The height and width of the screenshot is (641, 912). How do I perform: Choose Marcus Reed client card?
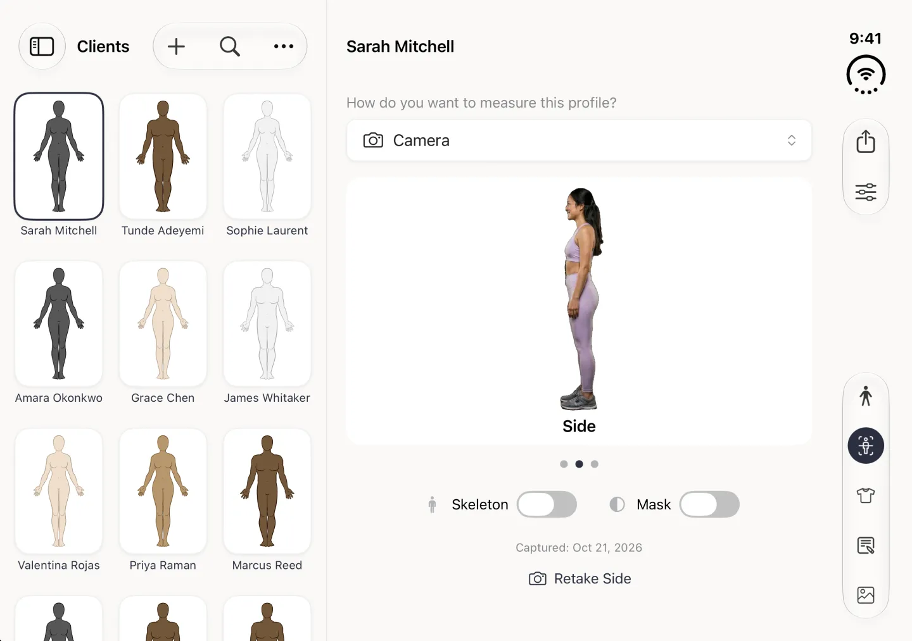[267, 500]
